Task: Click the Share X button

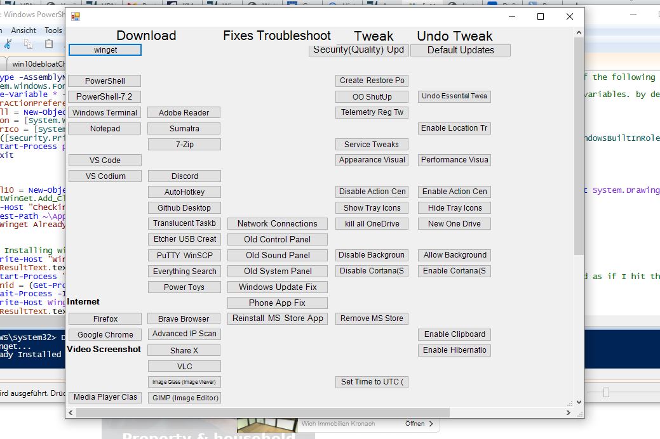Action: click(184, 350)
